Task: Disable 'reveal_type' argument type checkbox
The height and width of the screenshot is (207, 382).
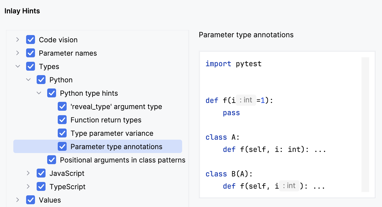Action: [62, 107]
